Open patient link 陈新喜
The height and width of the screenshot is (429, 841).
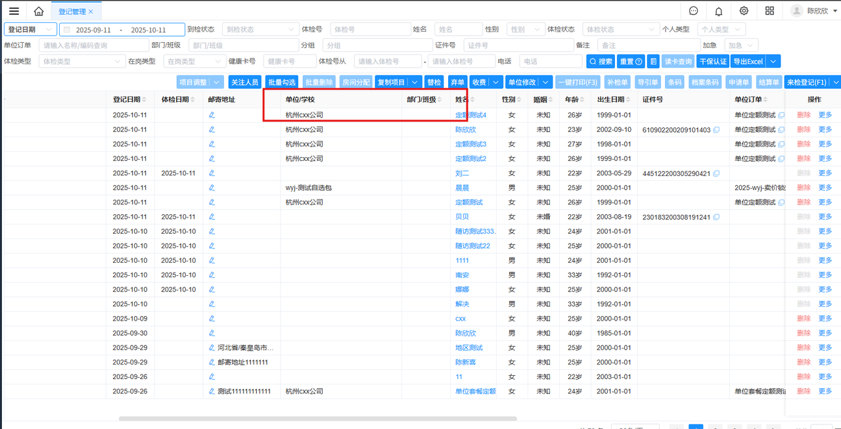pyautogui.click(x=466, y=362)
